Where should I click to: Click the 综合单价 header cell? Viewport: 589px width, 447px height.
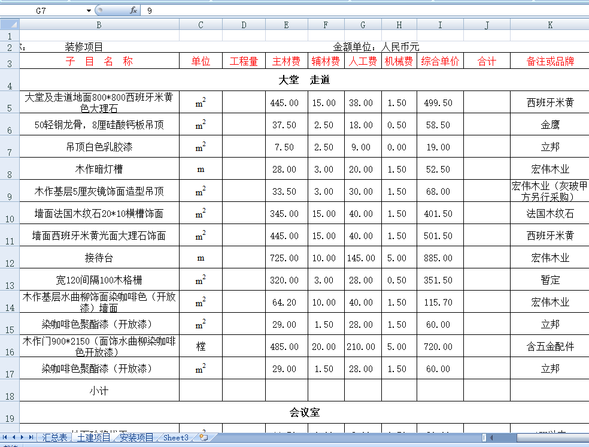[440, 61]
